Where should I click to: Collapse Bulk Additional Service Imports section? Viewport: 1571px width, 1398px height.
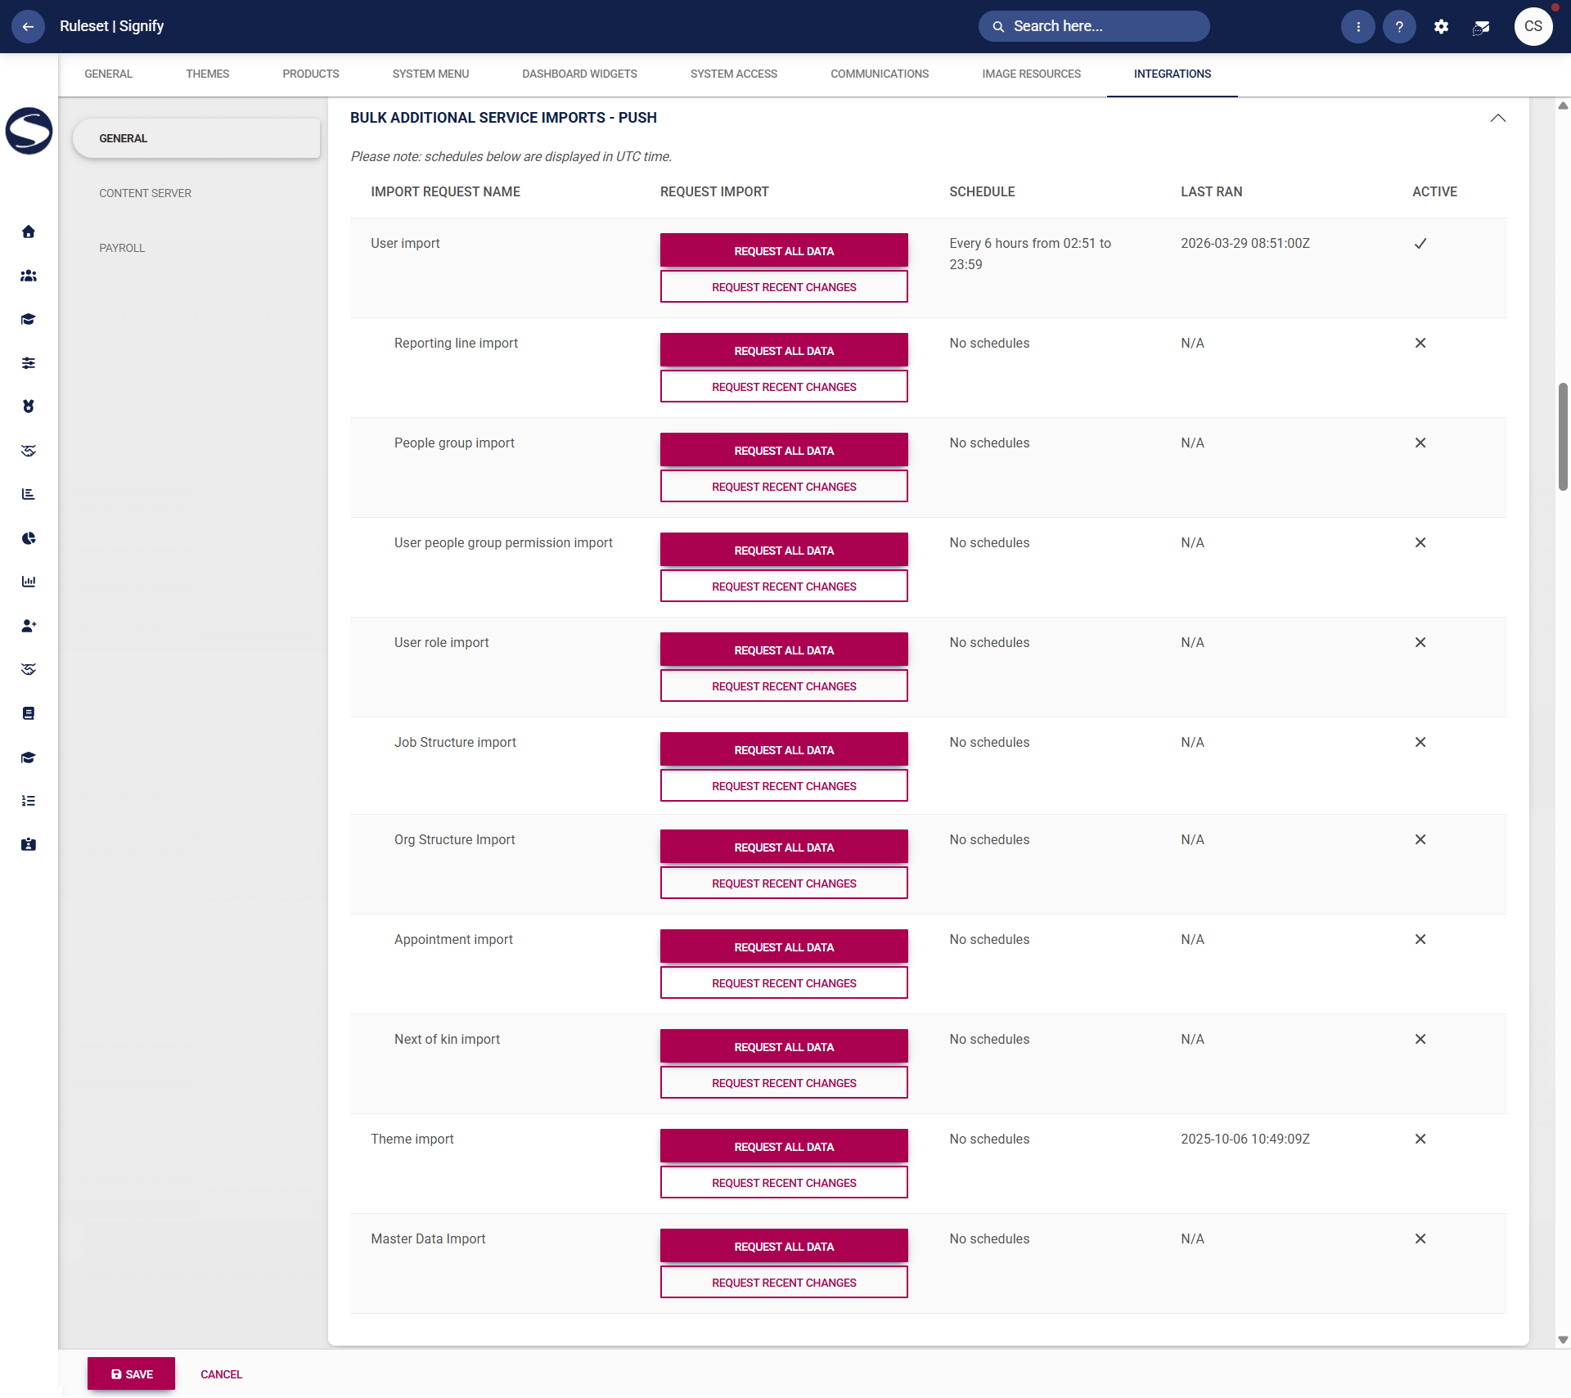coord(1497,118)
